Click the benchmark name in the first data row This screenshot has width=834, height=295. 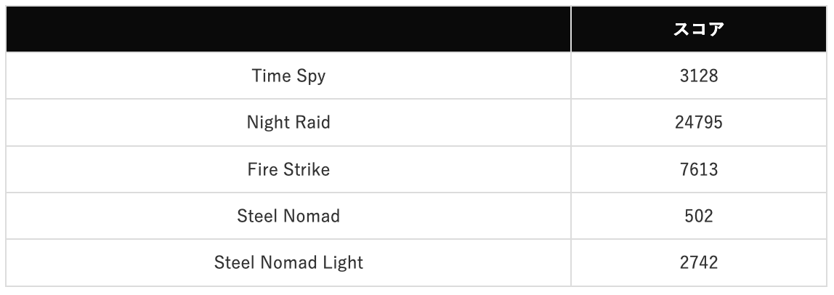point(288,76)
